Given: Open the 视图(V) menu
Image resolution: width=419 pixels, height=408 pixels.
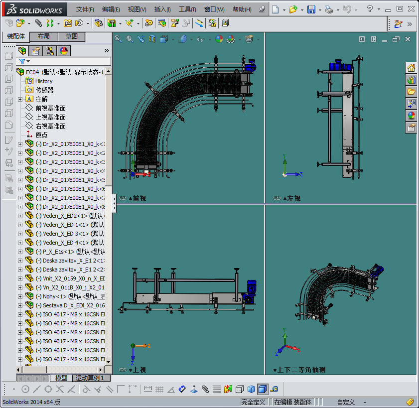Looking at the screenshot, I should pyautogui.click(x=137, y=9).
